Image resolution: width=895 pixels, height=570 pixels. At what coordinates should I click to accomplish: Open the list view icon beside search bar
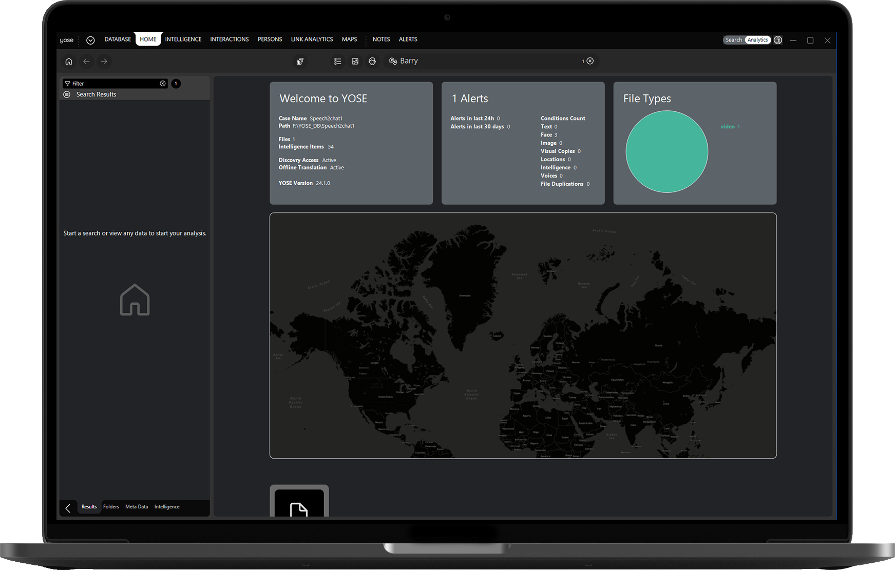[x=338, y=62]
